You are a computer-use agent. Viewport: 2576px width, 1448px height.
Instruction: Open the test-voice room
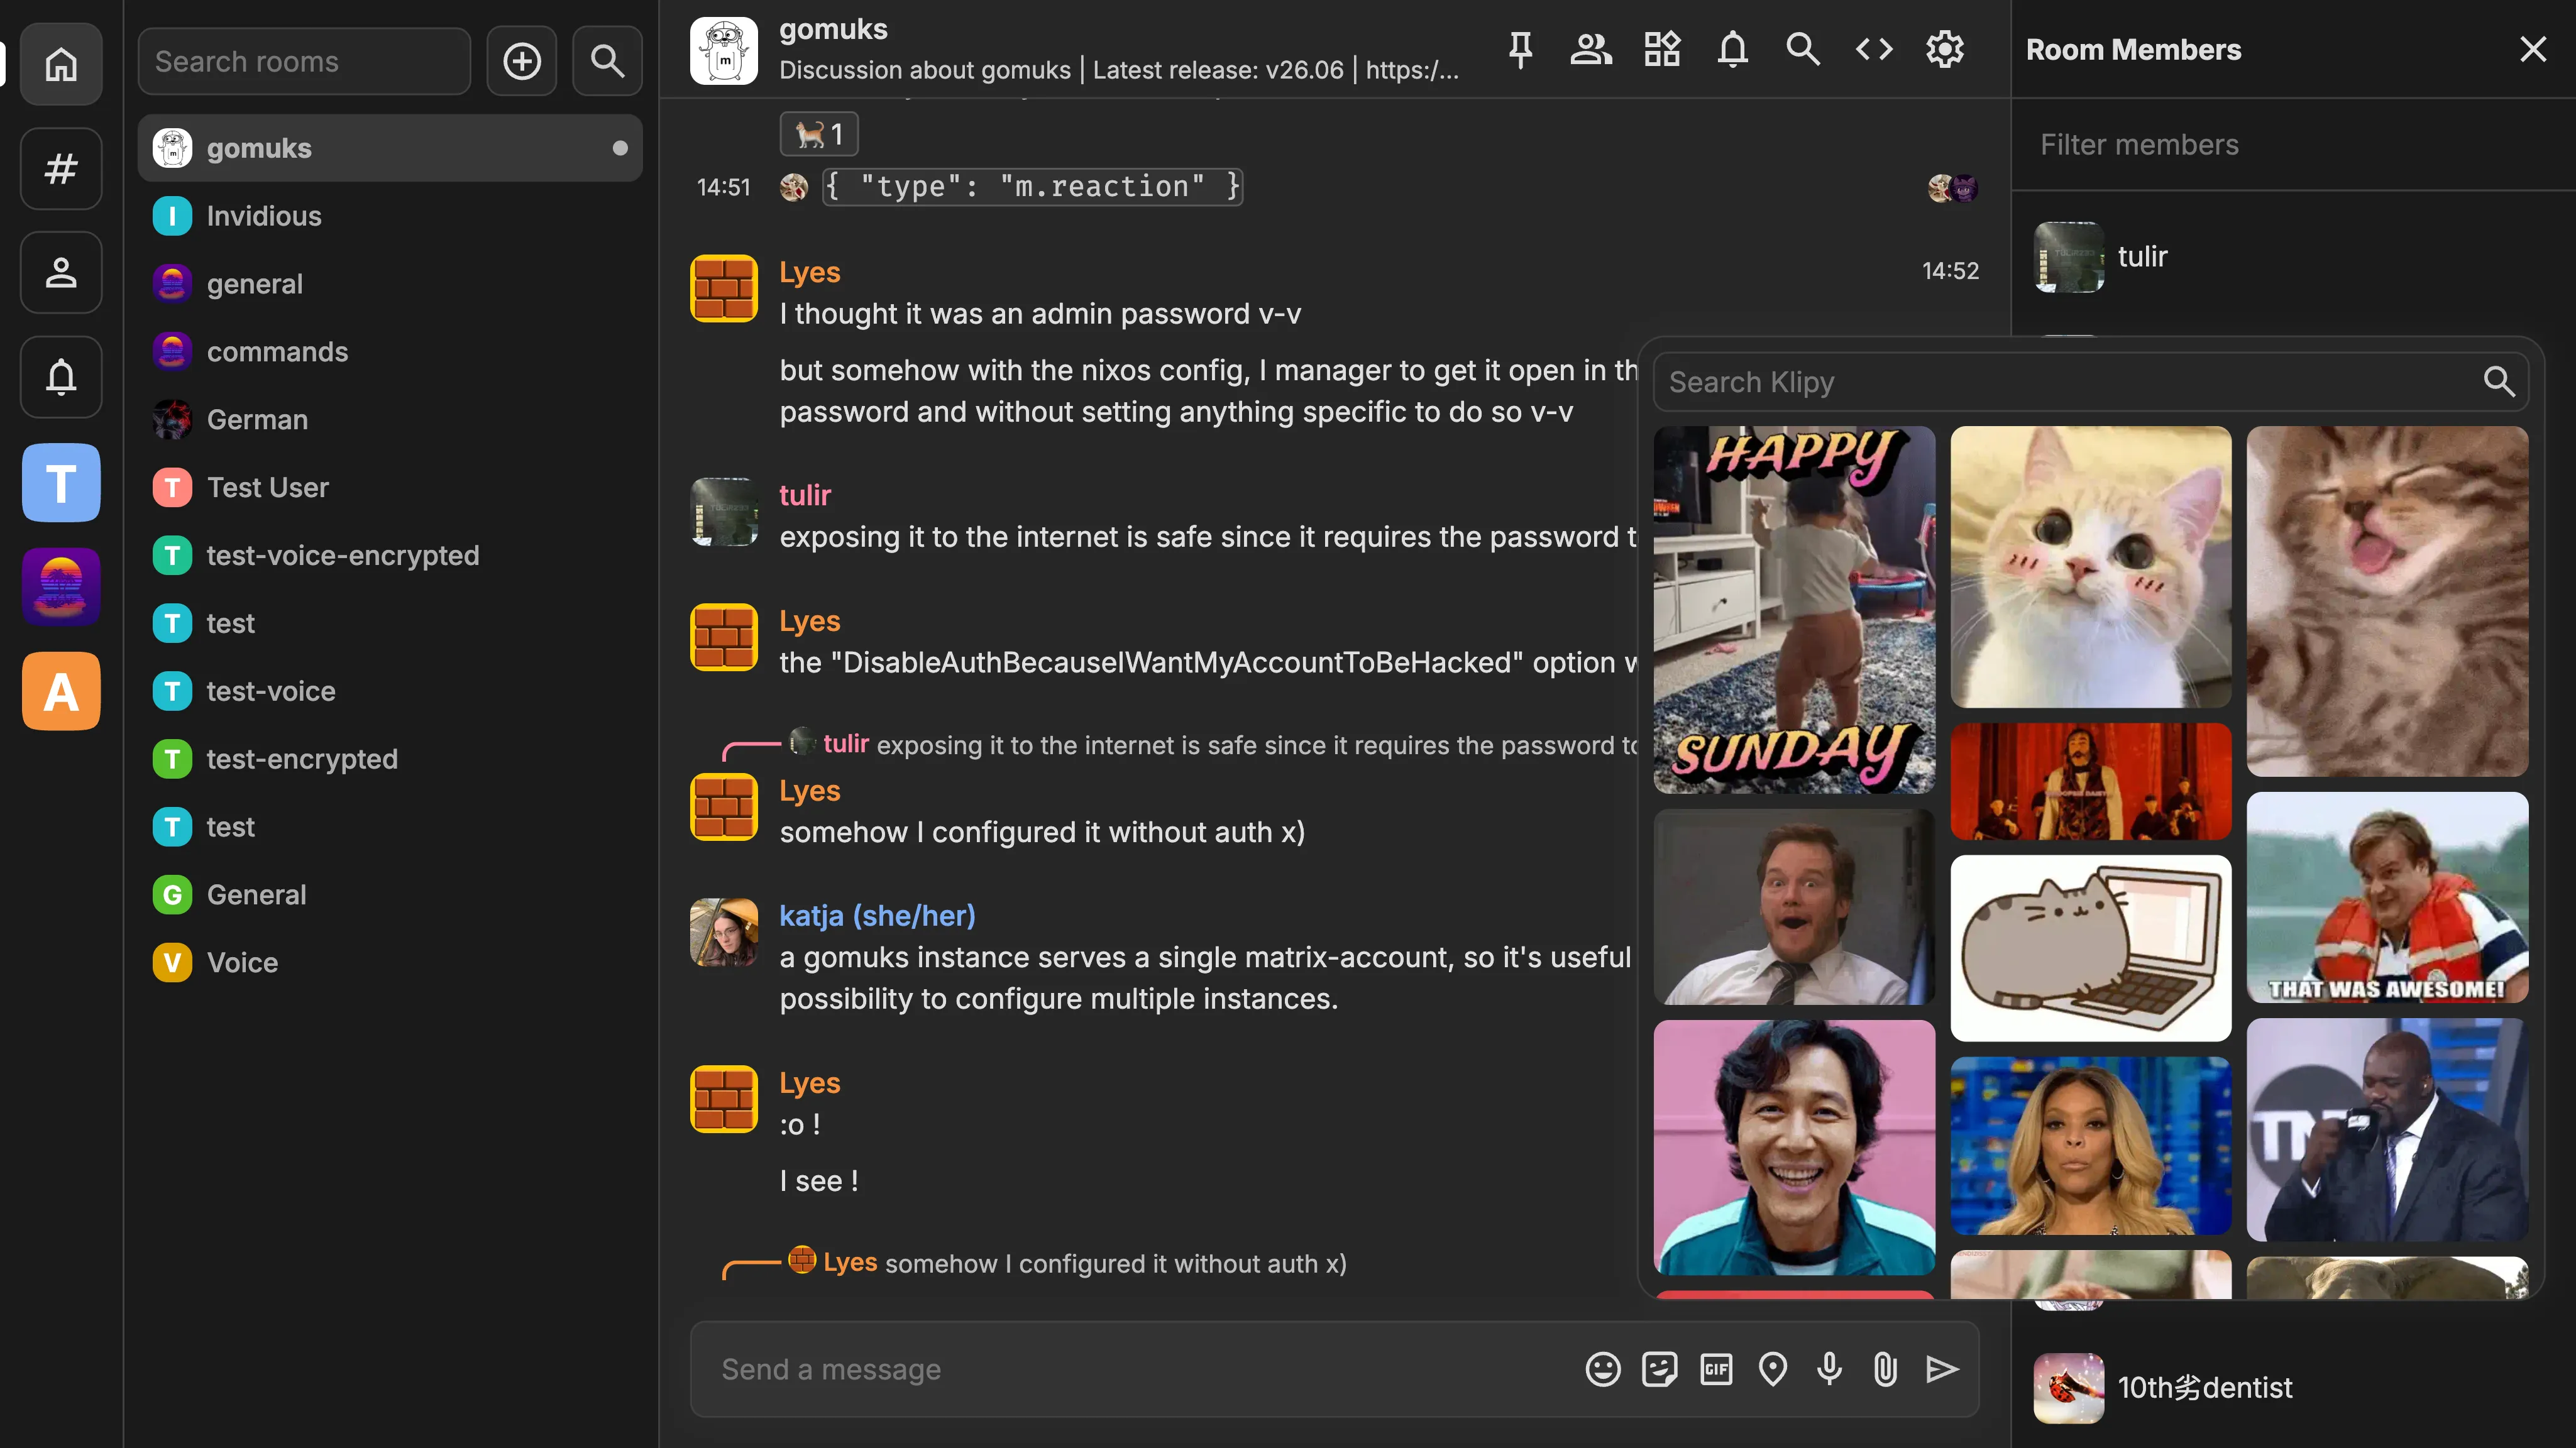[390, 691]
